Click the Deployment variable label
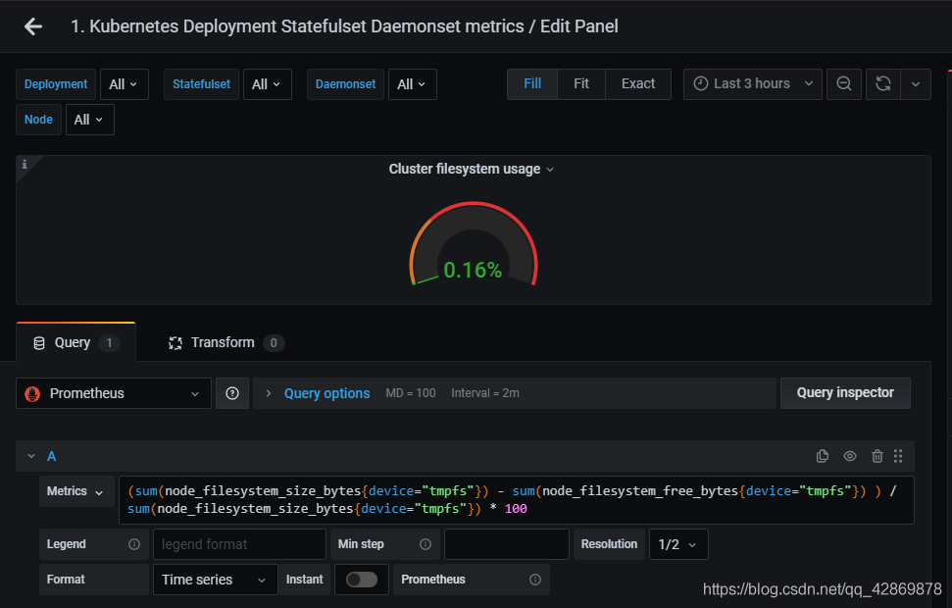Image resolution: width=952 pixels, height=608 pixels. (56, 84)
